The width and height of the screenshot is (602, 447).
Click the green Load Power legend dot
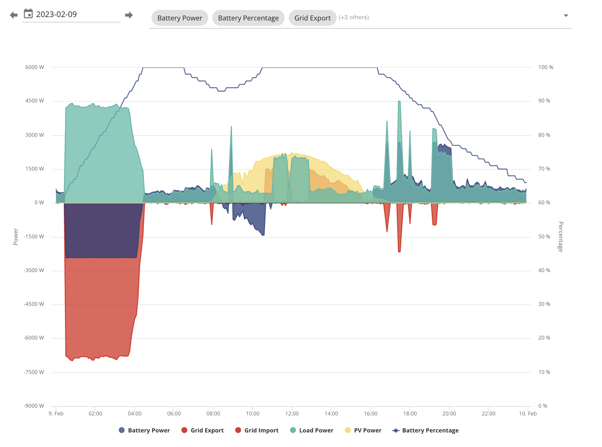(x=293, y=430)
